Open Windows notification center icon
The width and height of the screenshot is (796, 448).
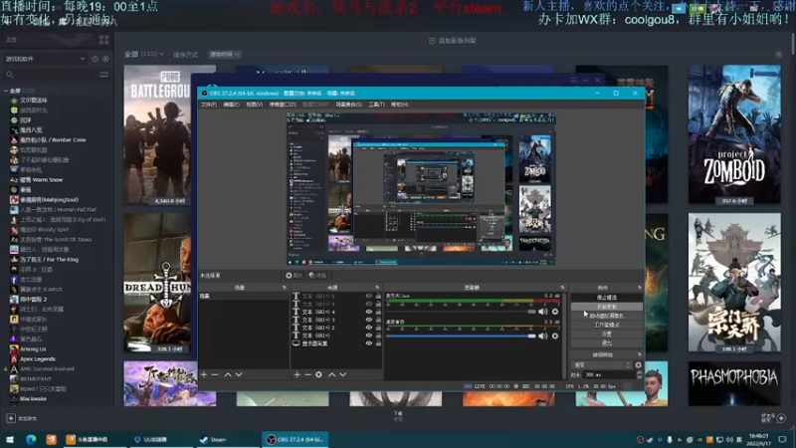click(x=782, y=439)
